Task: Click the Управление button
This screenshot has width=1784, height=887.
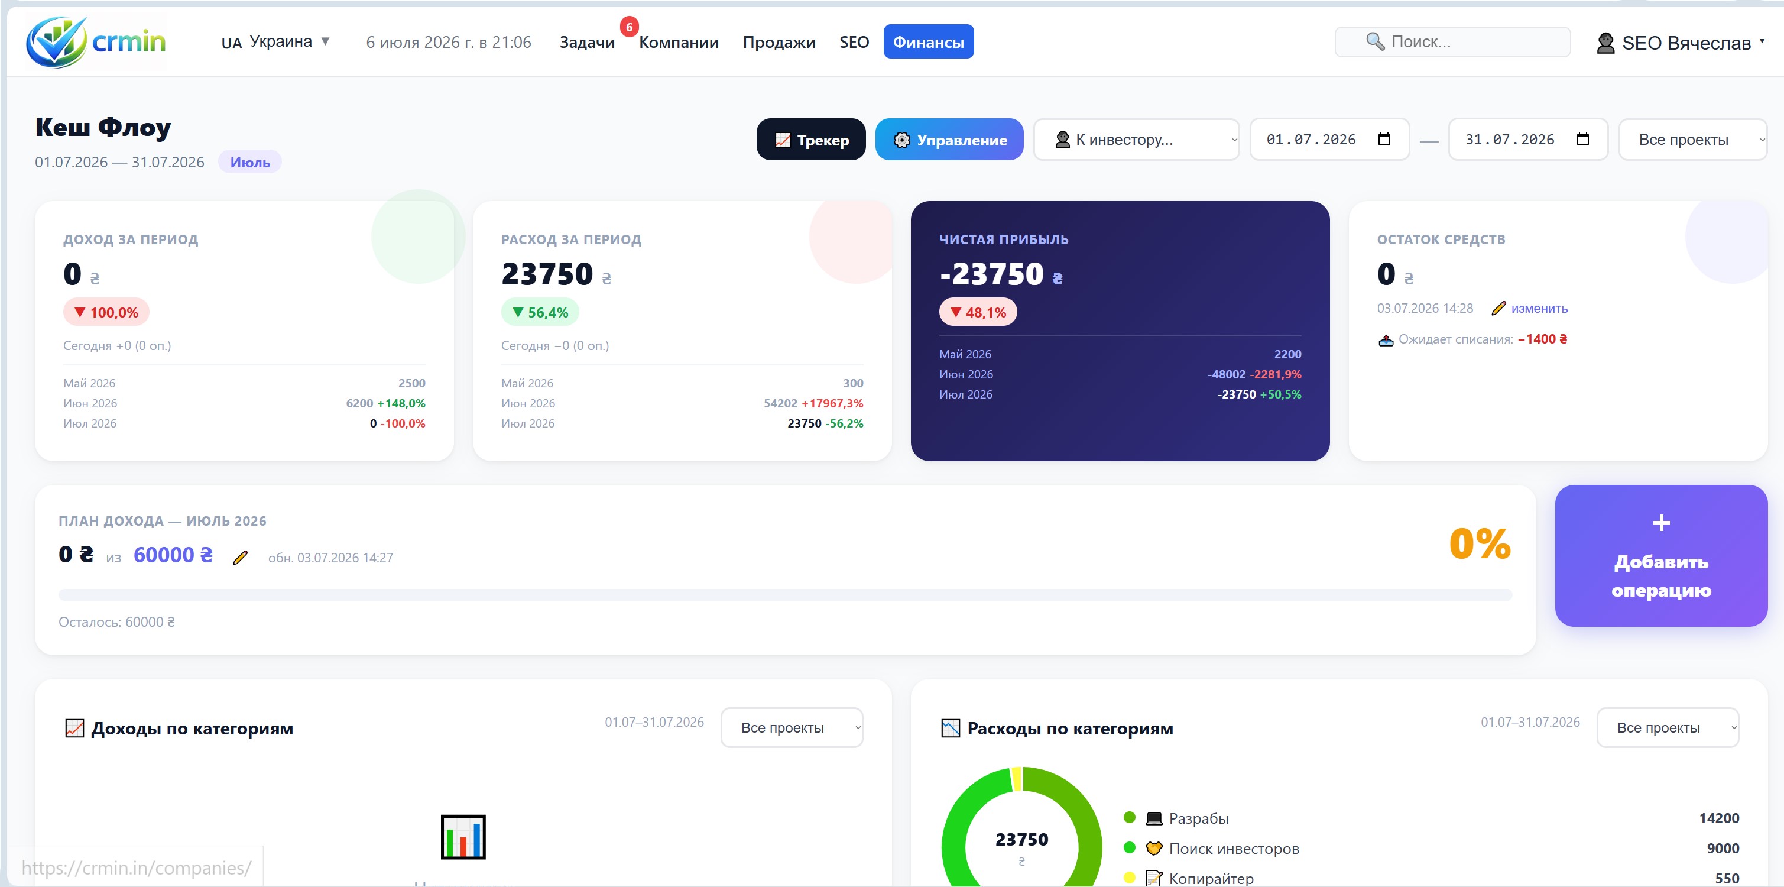Action: tap(949, 140)
